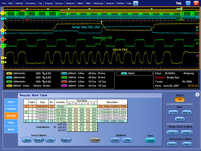The image size is (201, 151).
Task: Expand the menu bar dropdown arrow
Action: point(136,3)
